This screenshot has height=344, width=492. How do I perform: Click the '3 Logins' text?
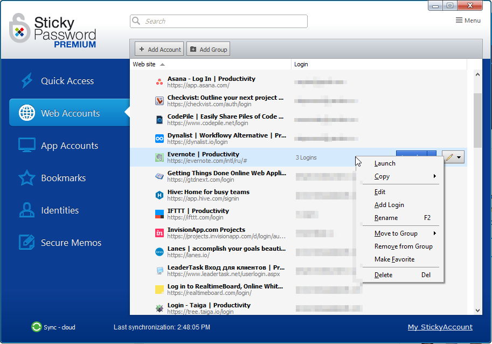coord(306,157)
